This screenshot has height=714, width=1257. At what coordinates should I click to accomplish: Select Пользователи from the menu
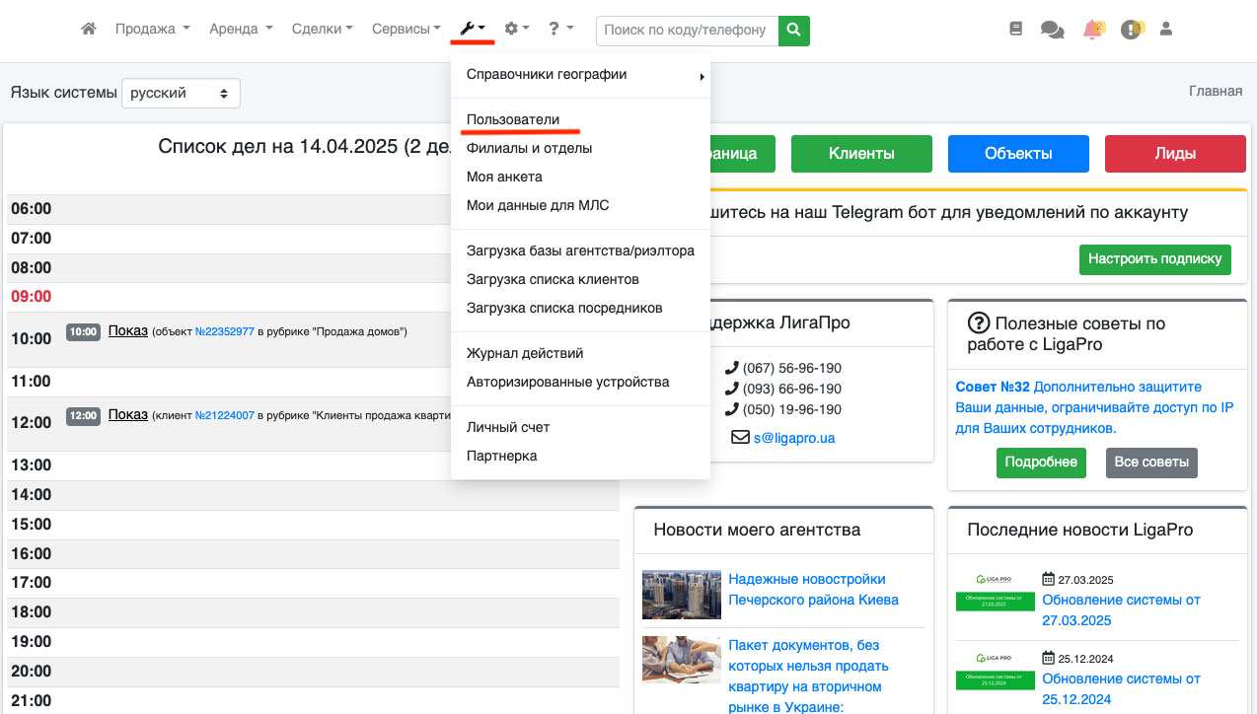513,119
